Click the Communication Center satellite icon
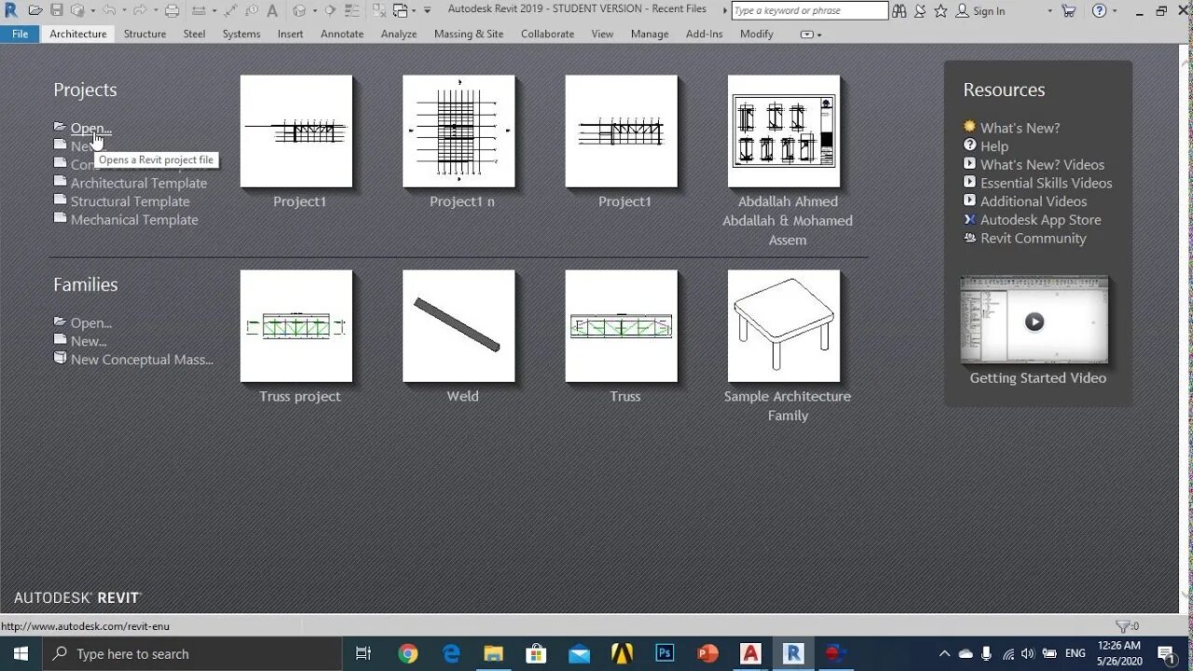 point(920,11)
